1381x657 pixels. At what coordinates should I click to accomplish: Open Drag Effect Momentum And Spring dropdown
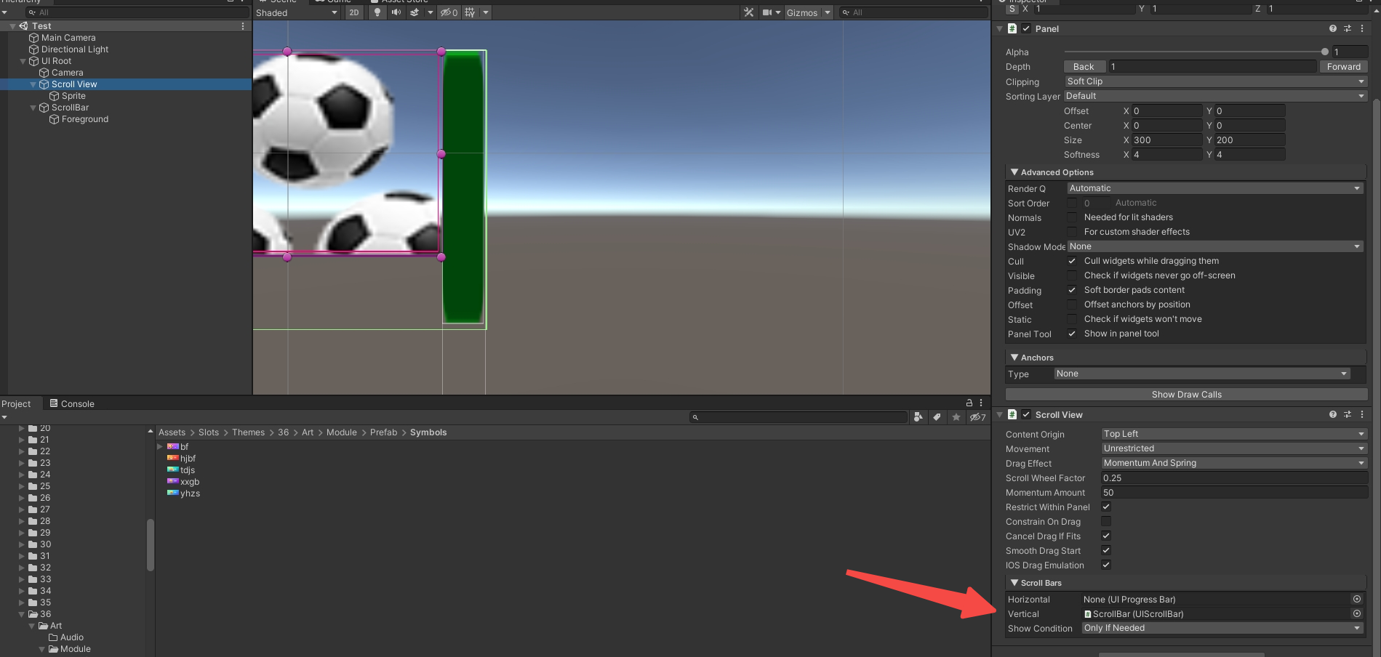1234,463
